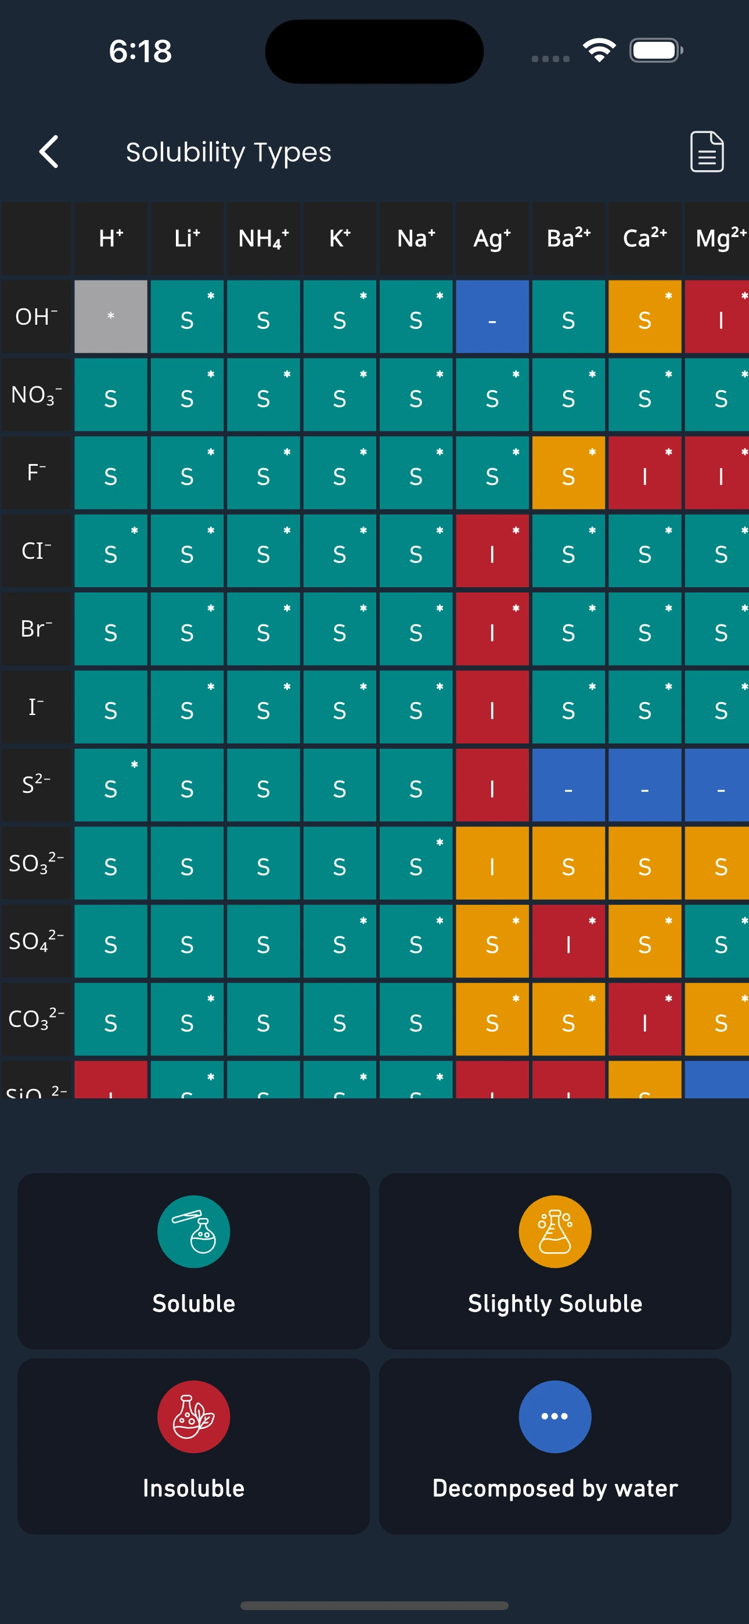Screen dimensions: 749x1624
Task: Open the document/notes icon in the top right
Action: [706, 151]
